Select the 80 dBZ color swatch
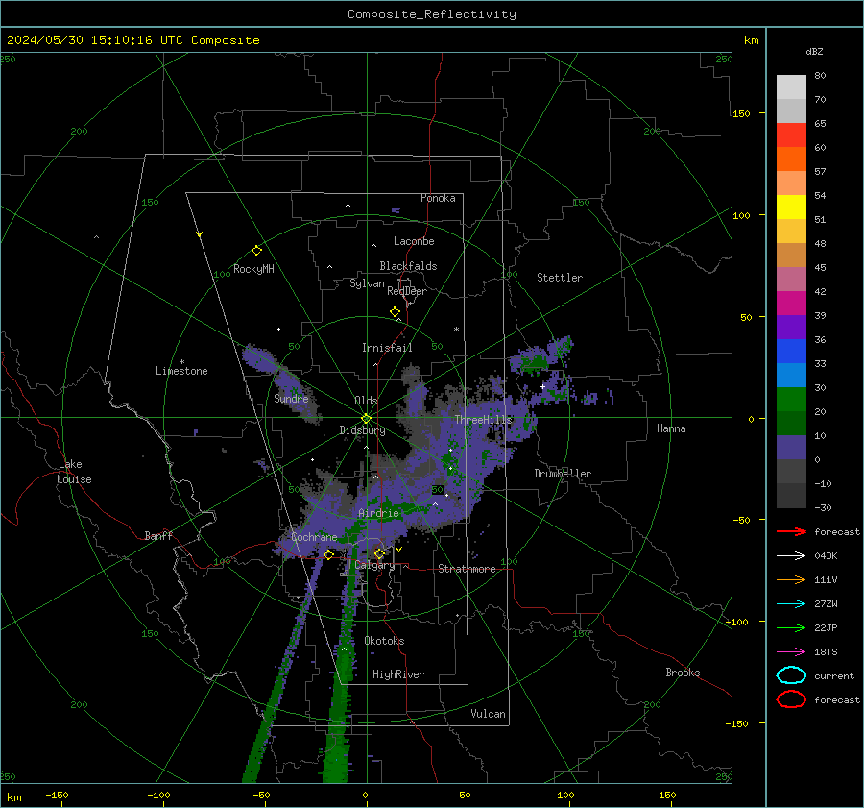This screenshot has width=864, height=808. point(791,86)
